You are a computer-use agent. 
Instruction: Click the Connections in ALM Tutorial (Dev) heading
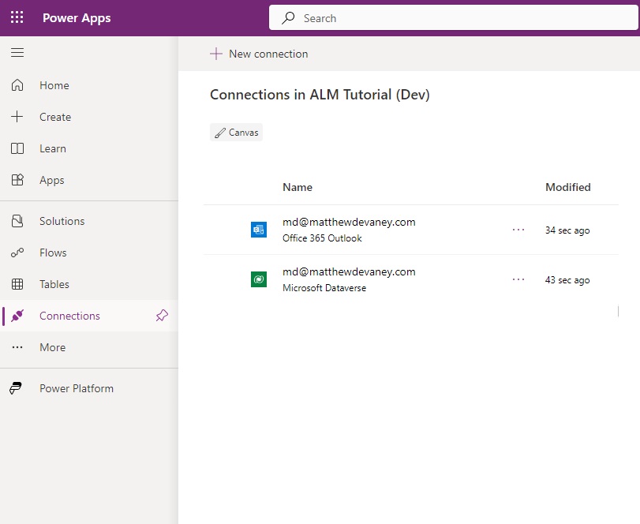click(320, 95)
